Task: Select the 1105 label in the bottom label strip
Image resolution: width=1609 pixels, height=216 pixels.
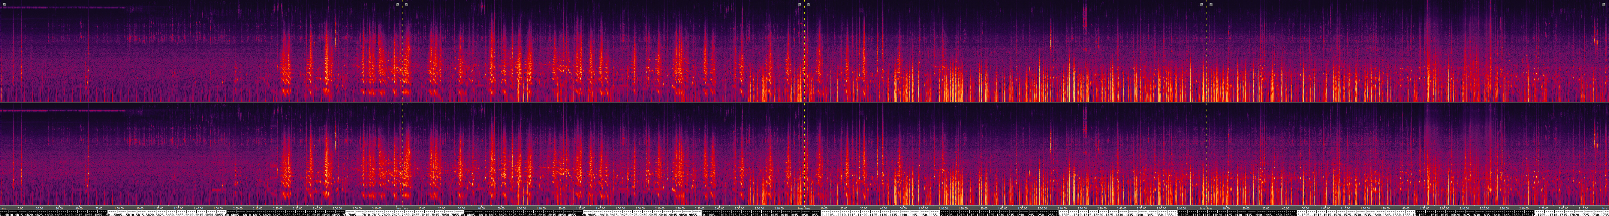Action: (x=828, y=213)
